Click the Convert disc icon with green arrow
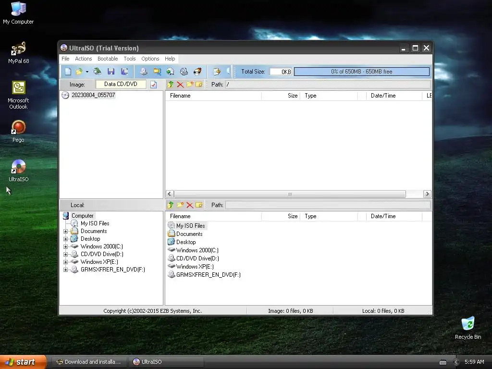492x369 pixels. click(x=171, y=72)
